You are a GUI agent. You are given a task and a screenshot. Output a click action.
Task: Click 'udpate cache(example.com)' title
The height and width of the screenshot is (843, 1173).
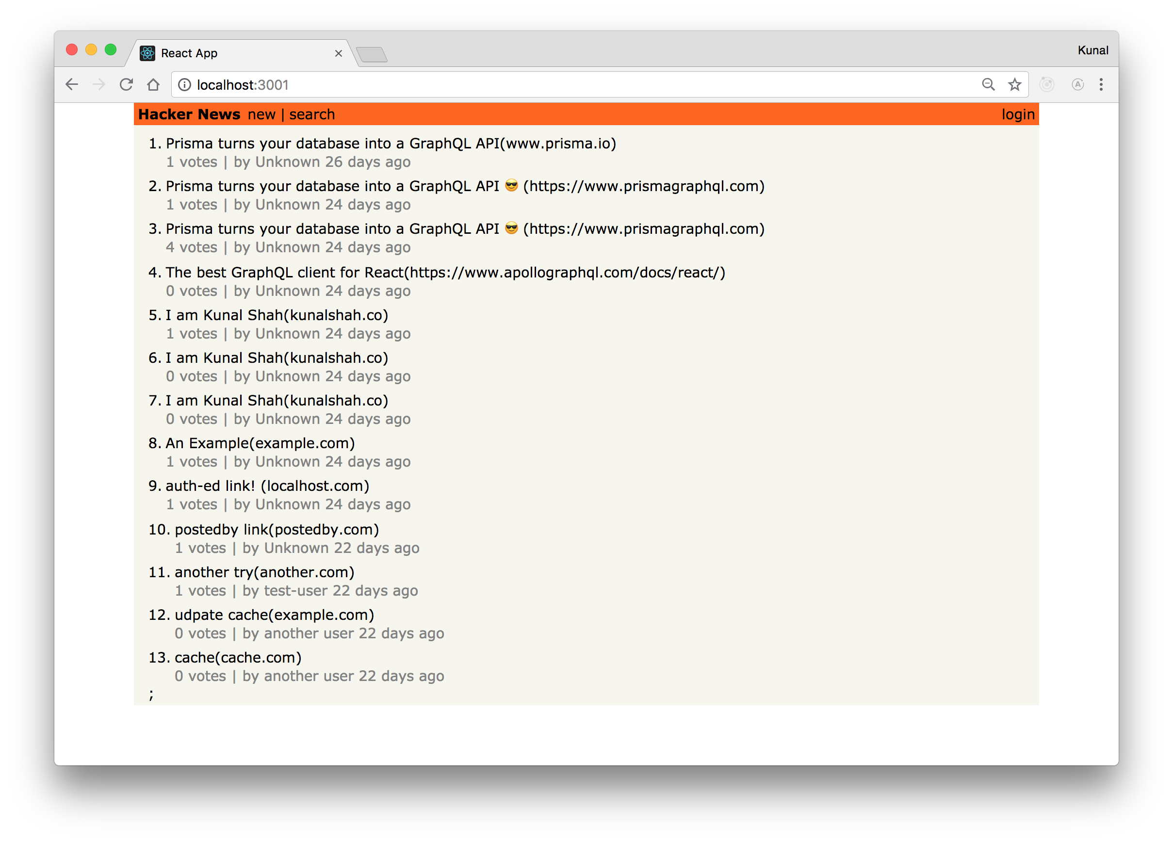pos(274,615)
